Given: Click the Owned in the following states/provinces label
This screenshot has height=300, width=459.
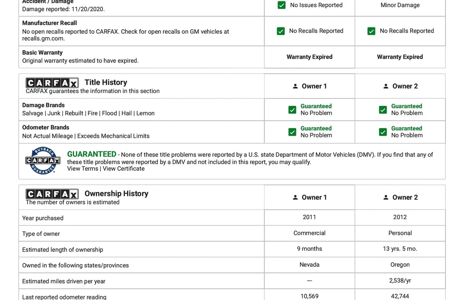Looking at the screenshot, I should 75,265.
